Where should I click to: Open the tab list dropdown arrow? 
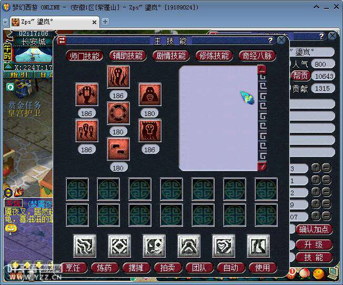coord(5,22)
